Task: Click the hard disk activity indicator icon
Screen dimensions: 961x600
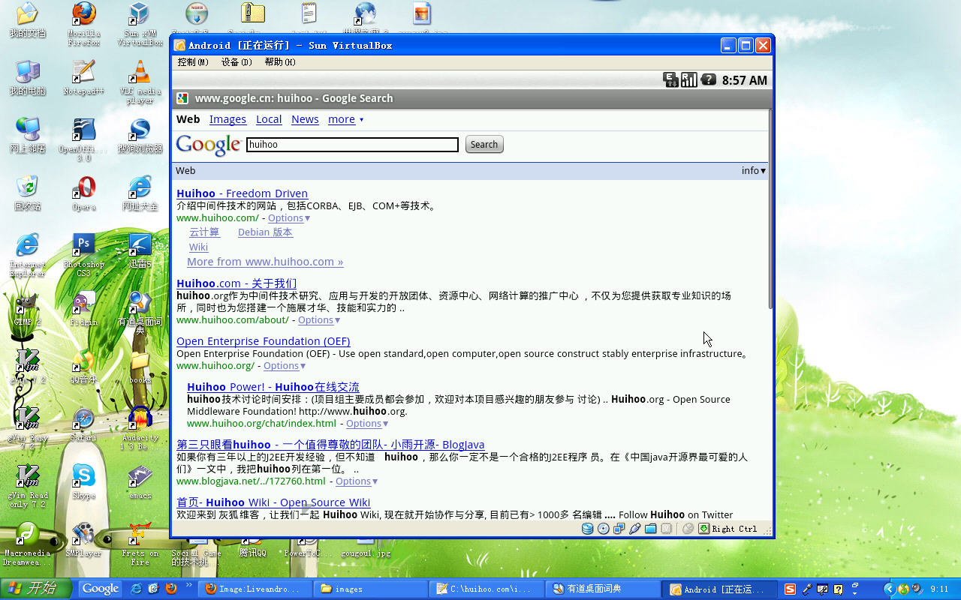Action: (587, 529)
